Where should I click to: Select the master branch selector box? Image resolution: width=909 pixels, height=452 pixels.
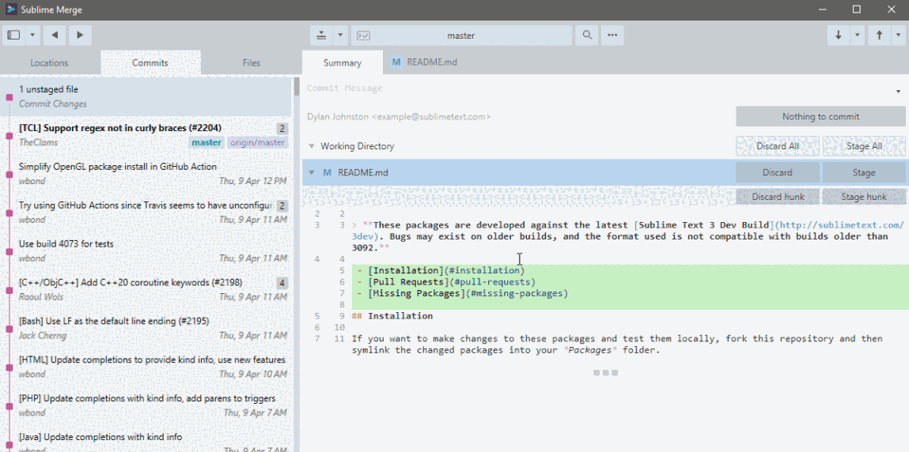click(x=461, y=36)
